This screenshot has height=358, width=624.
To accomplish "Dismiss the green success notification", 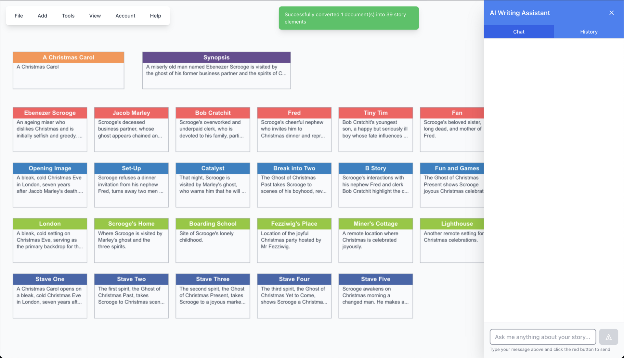I will (348, 18).
